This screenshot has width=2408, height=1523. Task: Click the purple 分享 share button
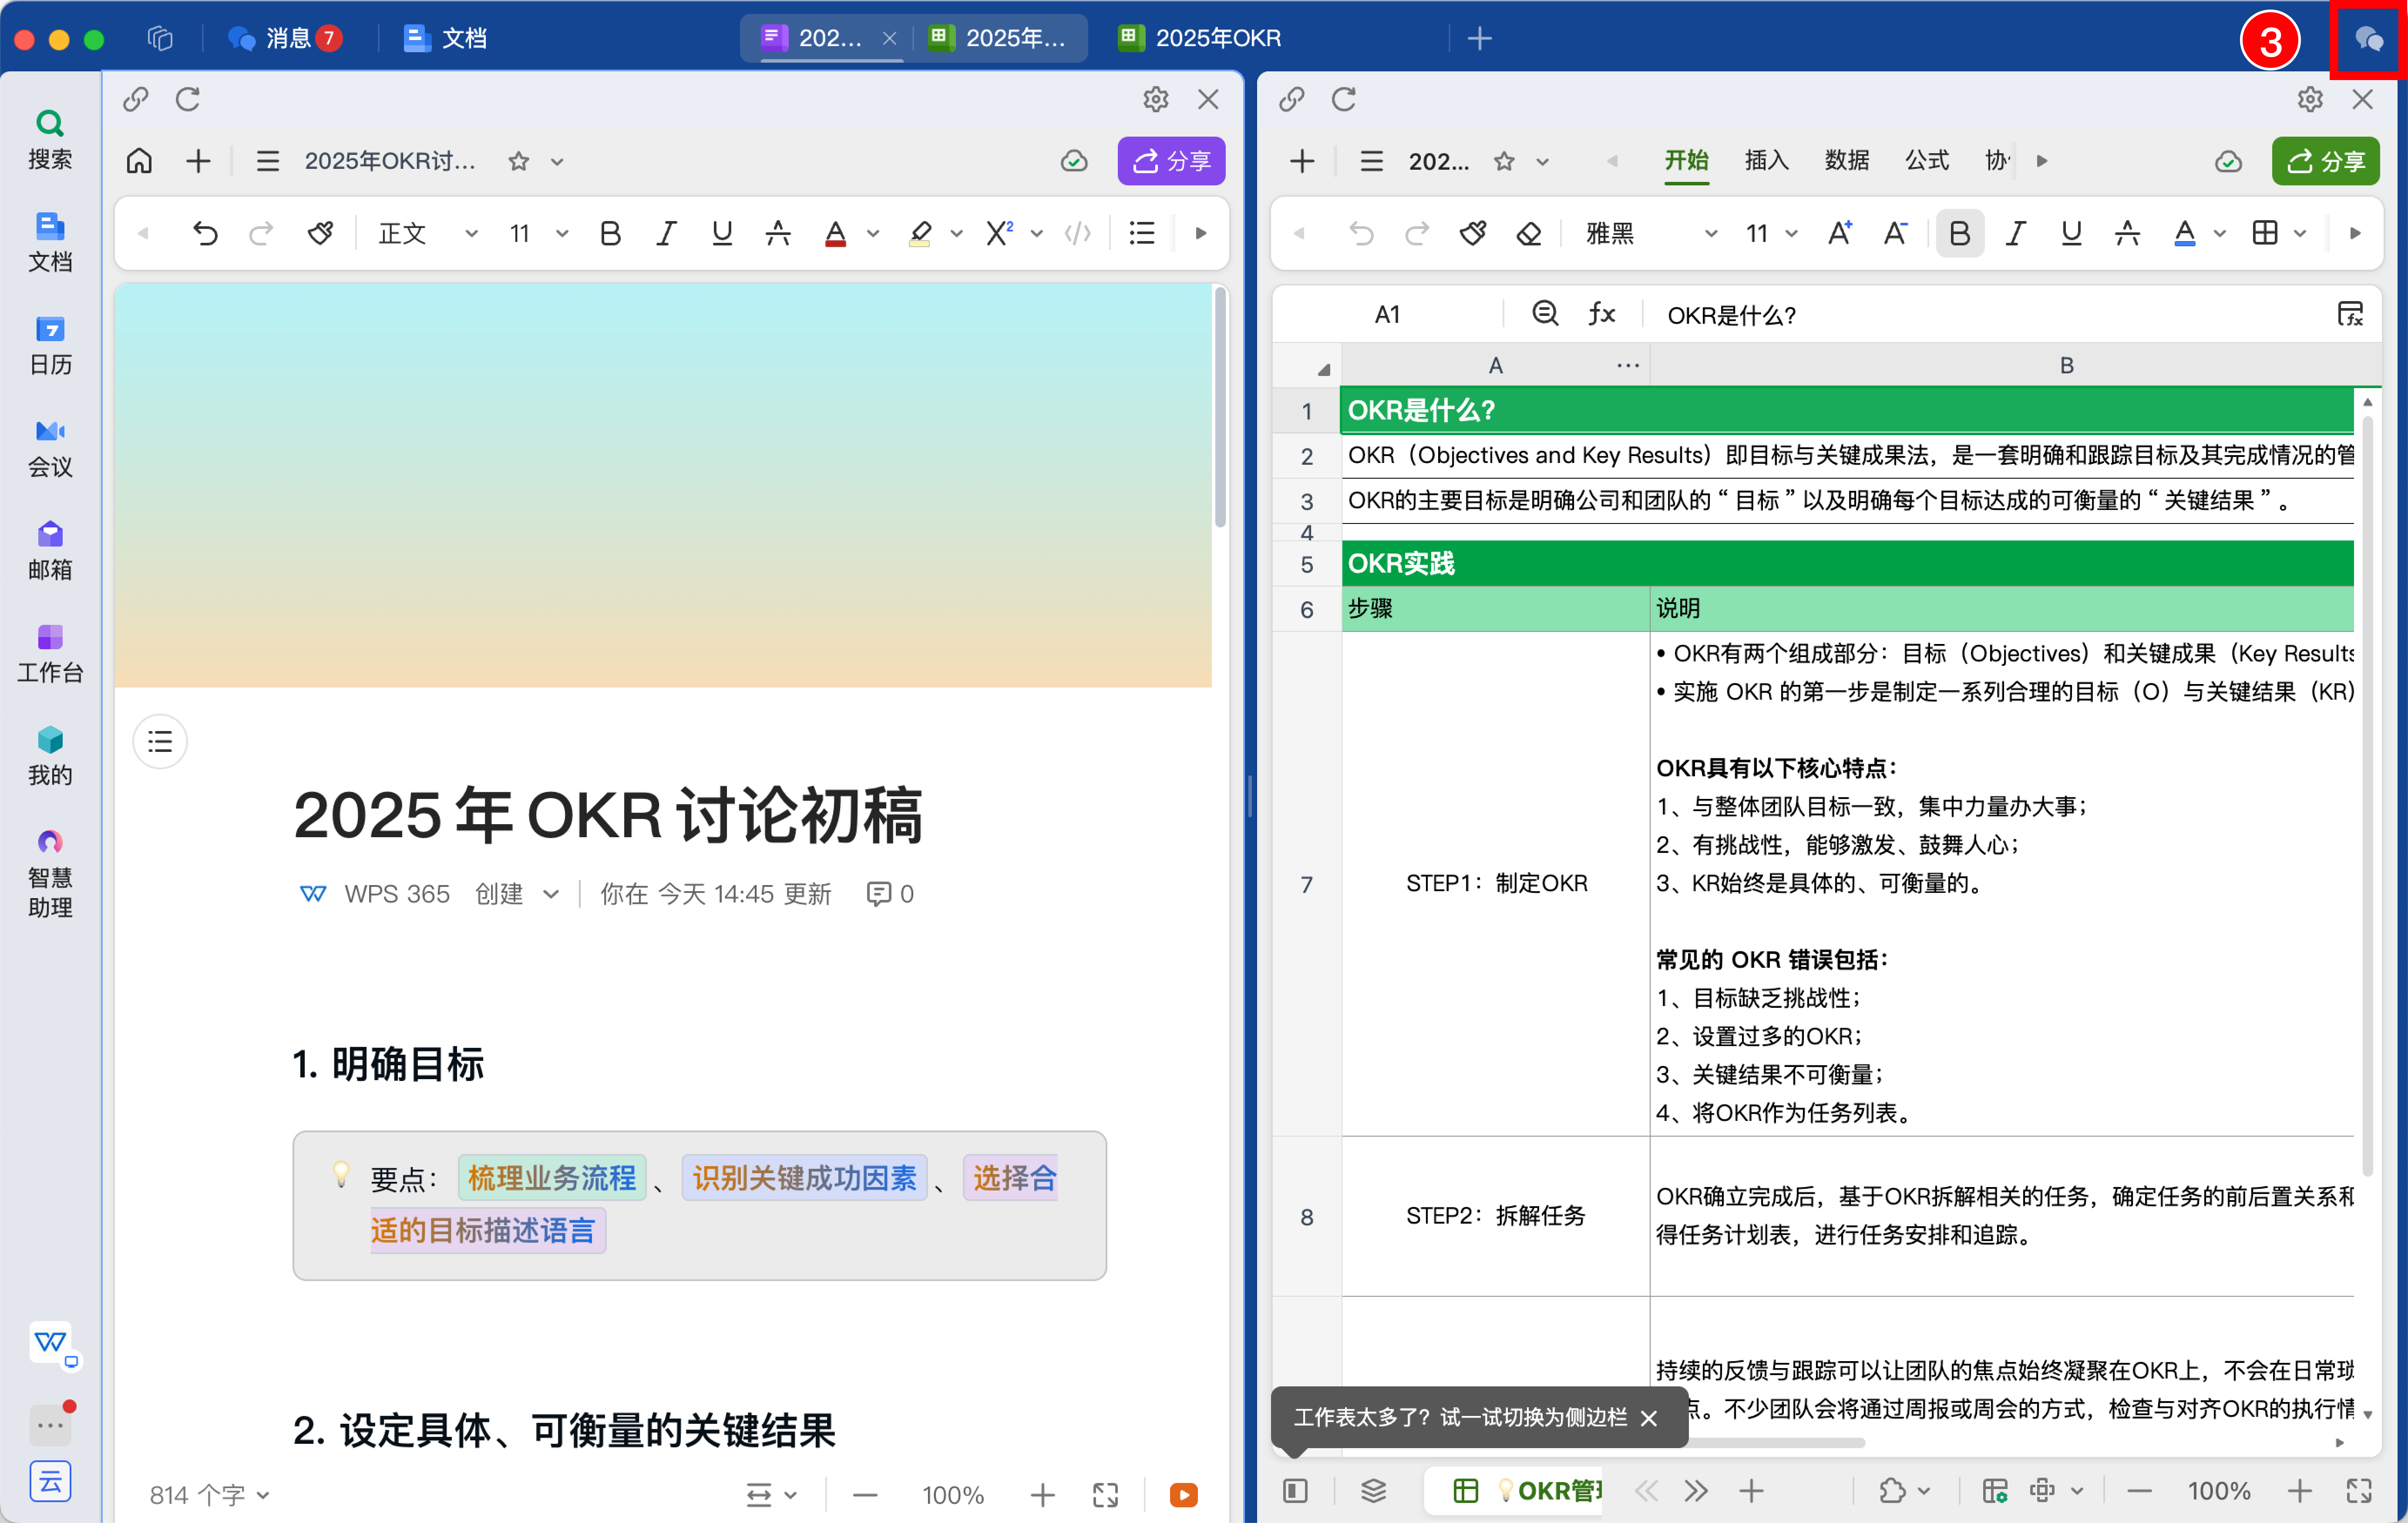coord(1171,161)
